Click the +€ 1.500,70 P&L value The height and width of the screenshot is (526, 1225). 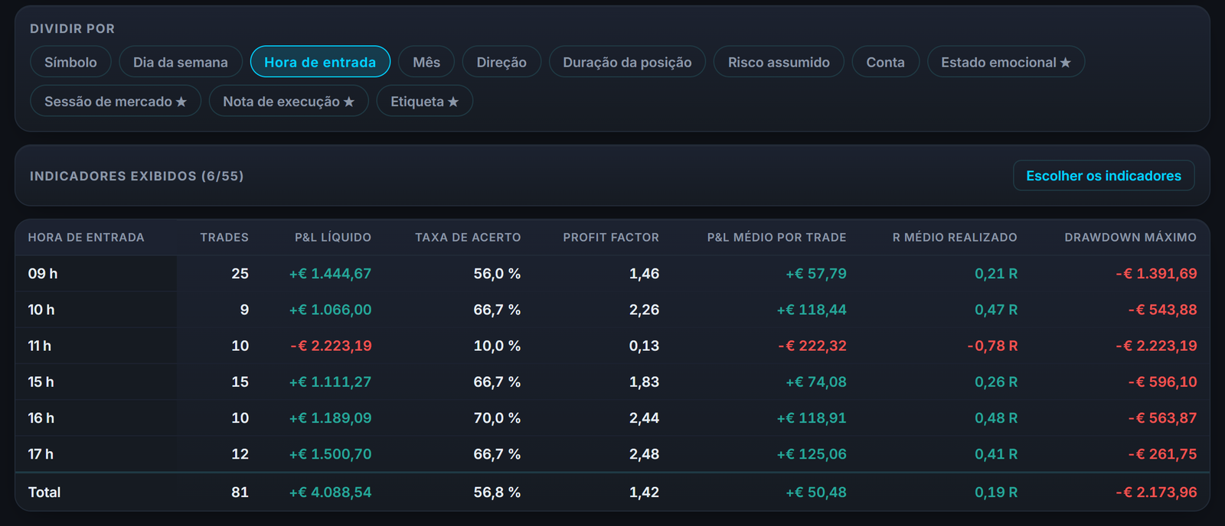tap(330, 454)
